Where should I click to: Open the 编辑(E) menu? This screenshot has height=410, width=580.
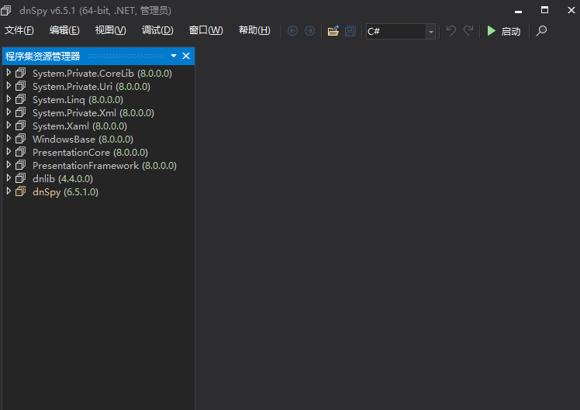pos(64,30)
